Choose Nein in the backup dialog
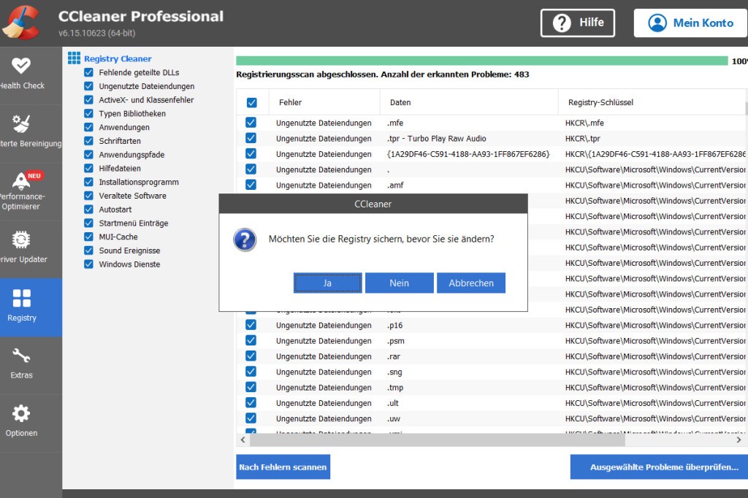This screenshot has width=748, height=498. coord(400,283)
